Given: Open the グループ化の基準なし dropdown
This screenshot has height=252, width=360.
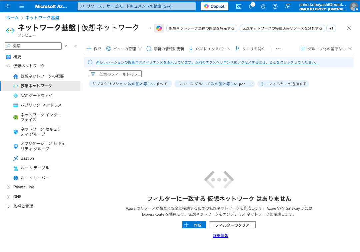Looking at the screenshot, I should point(326,48).
